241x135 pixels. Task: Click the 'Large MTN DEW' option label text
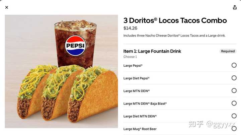137,91
